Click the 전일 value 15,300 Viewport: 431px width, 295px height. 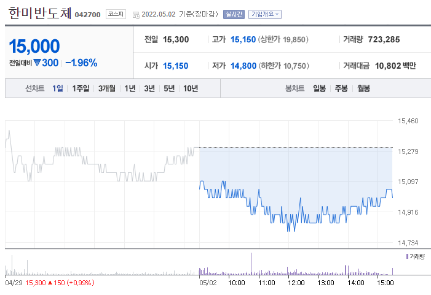pos(176,39)
